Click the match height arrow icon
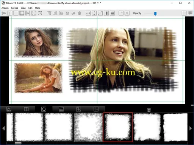This screenshot has height=145, width=194. [94, 13]
